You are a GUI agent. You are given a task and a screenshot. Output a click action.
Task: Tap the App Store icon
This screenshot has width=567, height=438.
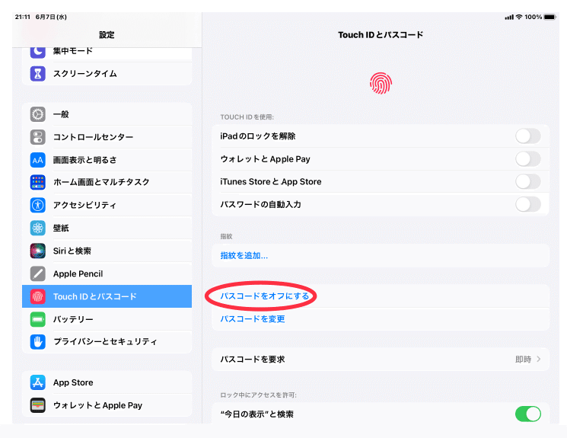coord(37,382)
